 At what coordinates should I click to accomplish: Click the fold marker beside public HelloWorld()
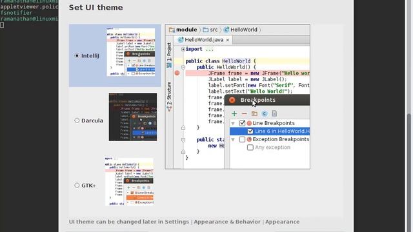[183, 67]
